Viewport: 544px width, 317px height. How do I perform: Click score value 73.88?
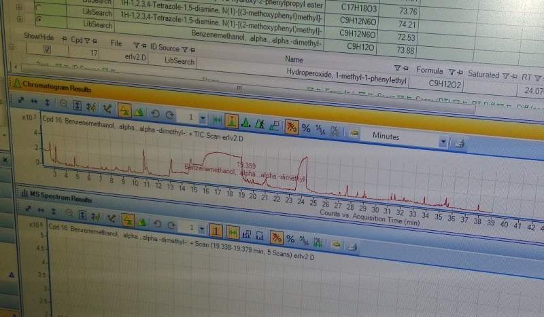coord(405,51)
